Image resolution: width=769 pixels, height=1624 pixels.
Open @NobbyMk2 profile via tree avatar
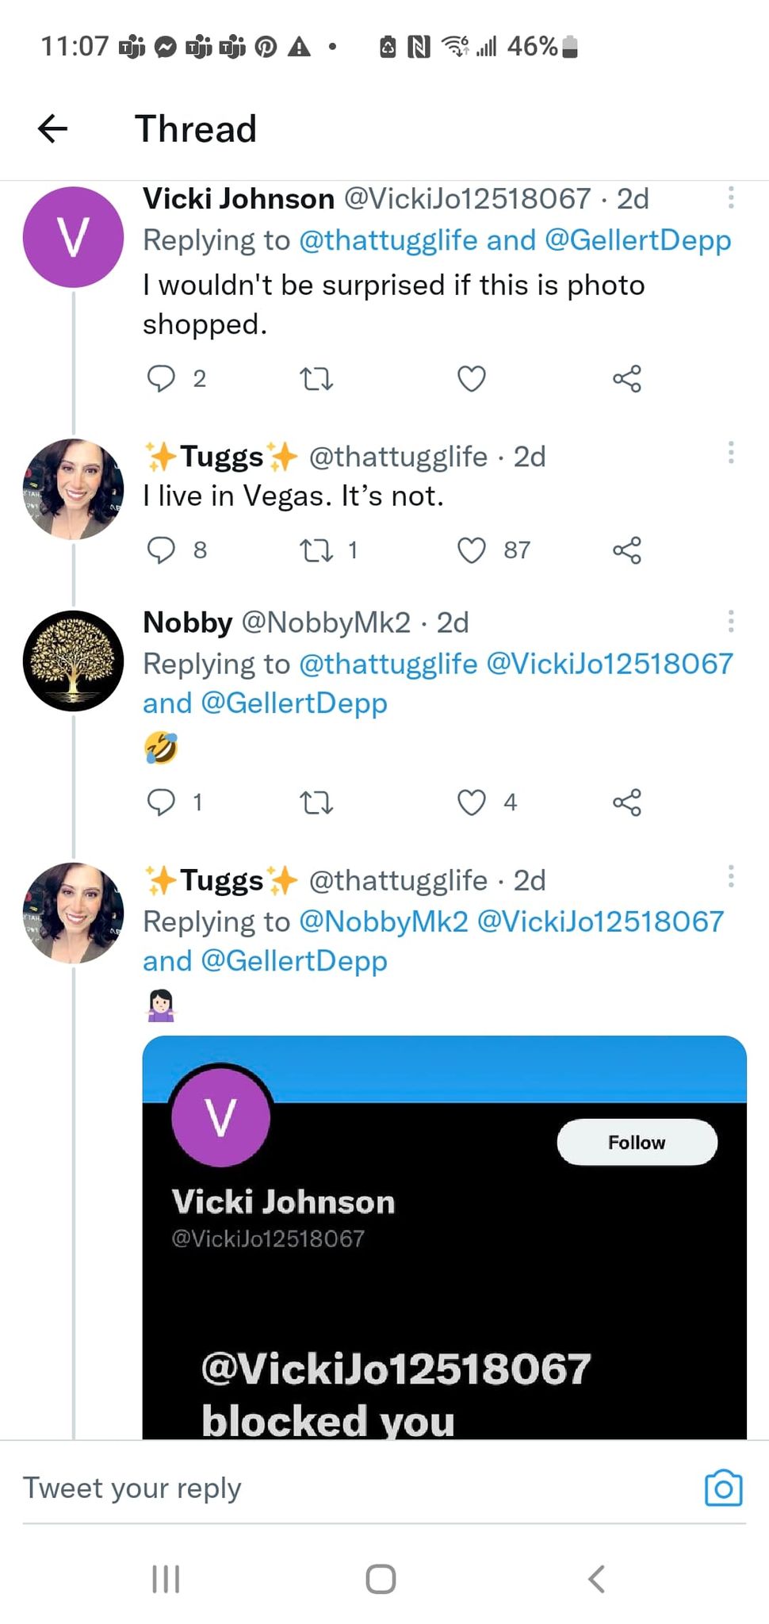[73, 661]
